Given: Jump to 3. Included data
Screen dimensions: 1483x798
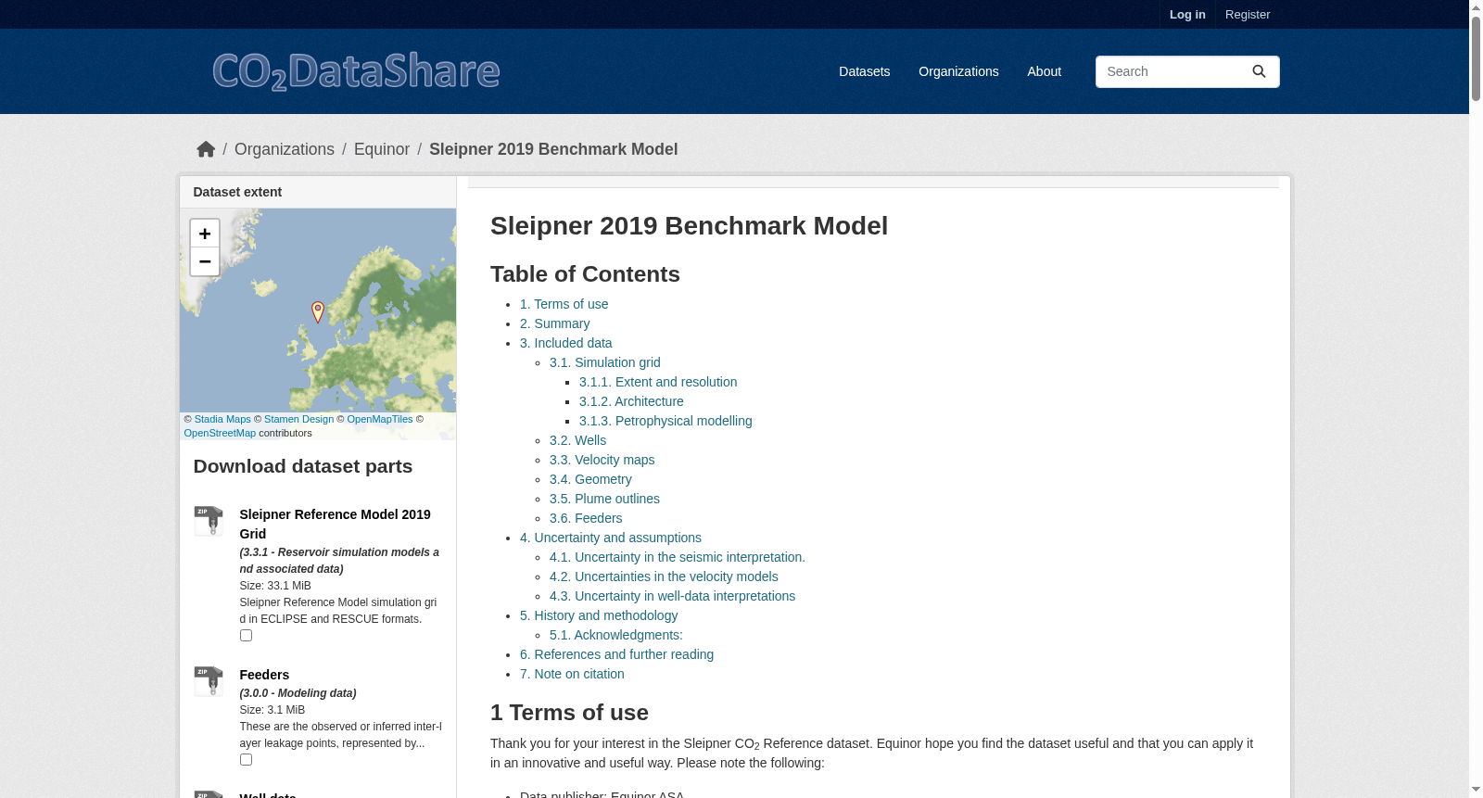Looking at the screenshot, I should (x=565, y=343).
